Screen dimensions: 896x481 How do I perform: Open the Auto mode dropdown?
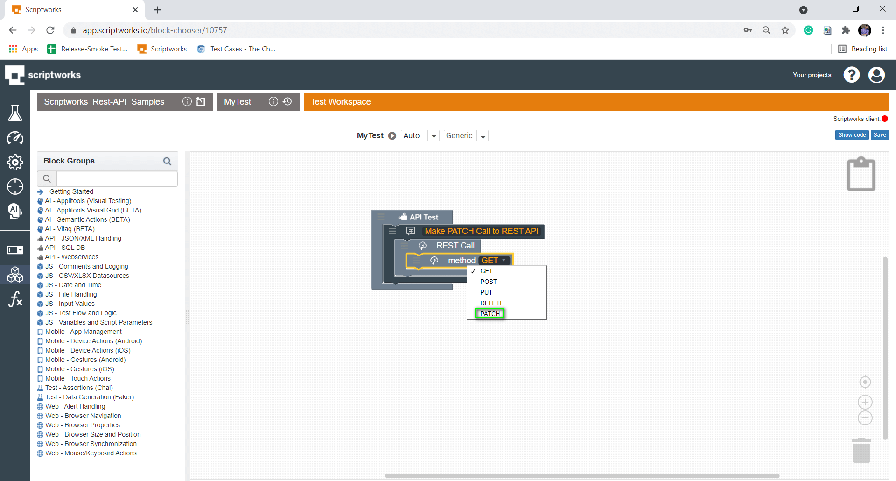(x=434, y=135)
